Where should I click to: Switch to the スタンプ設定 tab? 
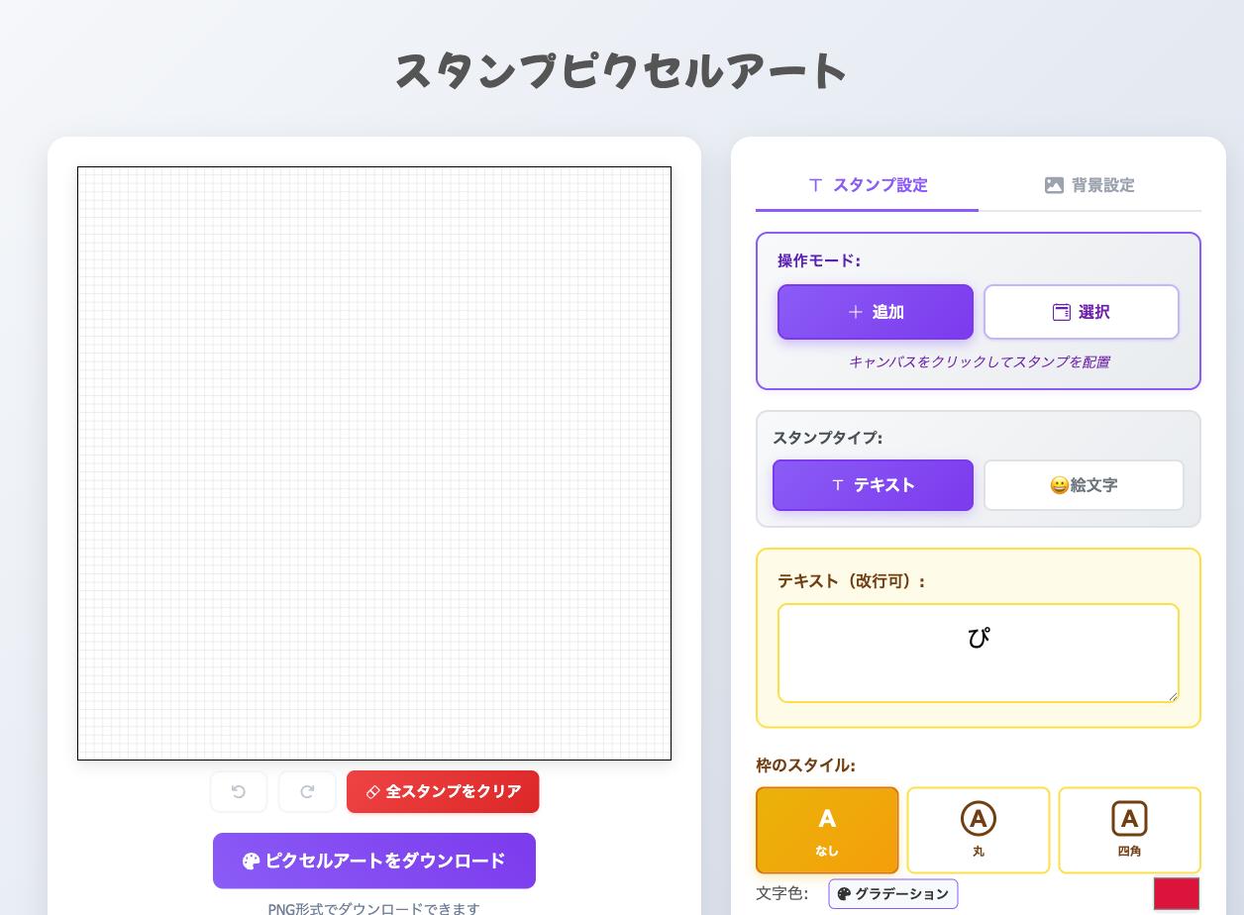point(868,185)
